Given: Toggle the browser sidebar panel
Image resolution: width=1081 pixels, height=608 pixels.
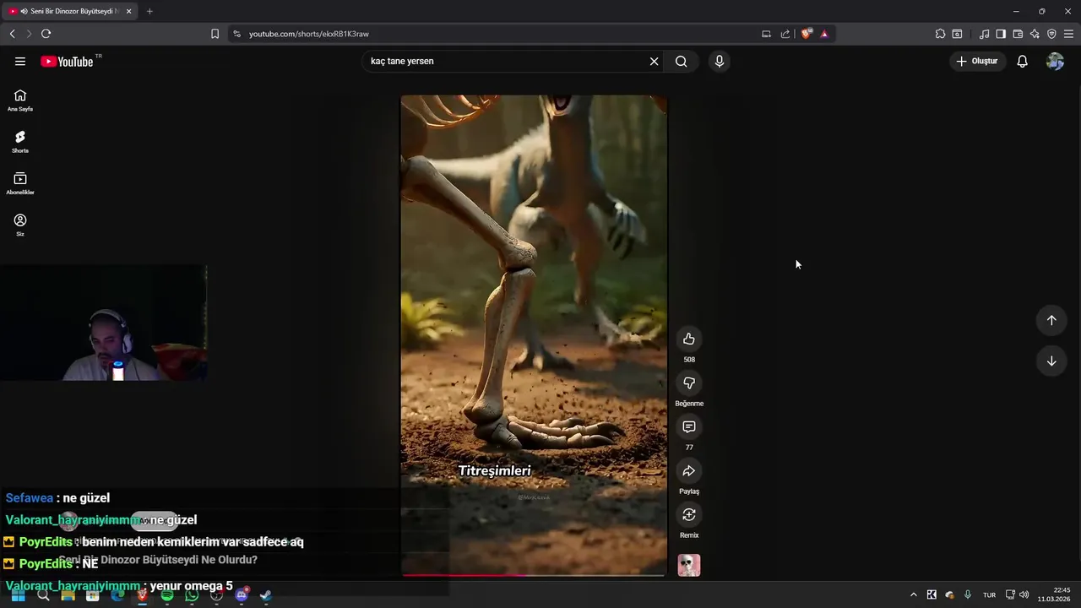Looking at the screenshot, I should tap(1001, 34).
